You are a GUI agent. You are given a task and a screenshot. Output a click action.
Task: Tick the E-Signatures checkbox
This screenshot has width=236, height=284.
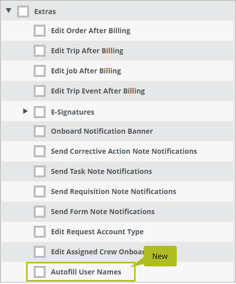40,112
